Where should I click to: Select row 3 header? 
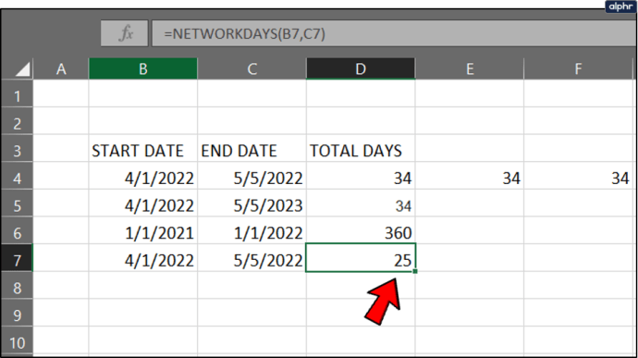[x=17, y=151]
